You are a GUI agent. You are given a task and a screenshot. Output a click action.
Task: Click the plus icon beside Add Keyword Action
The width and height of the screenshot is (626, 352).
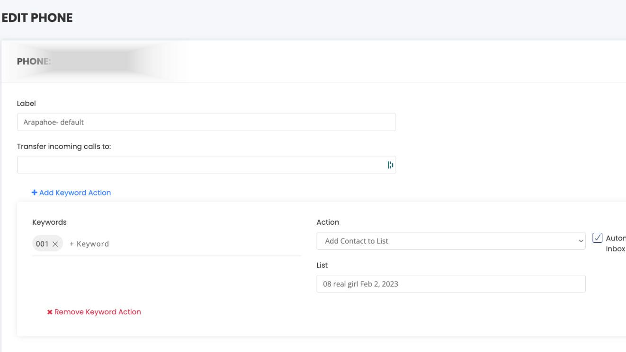[34, 193]
